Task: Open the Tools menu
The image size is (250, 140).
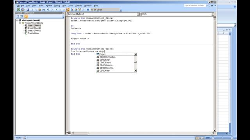Action: tap(71, 5)
